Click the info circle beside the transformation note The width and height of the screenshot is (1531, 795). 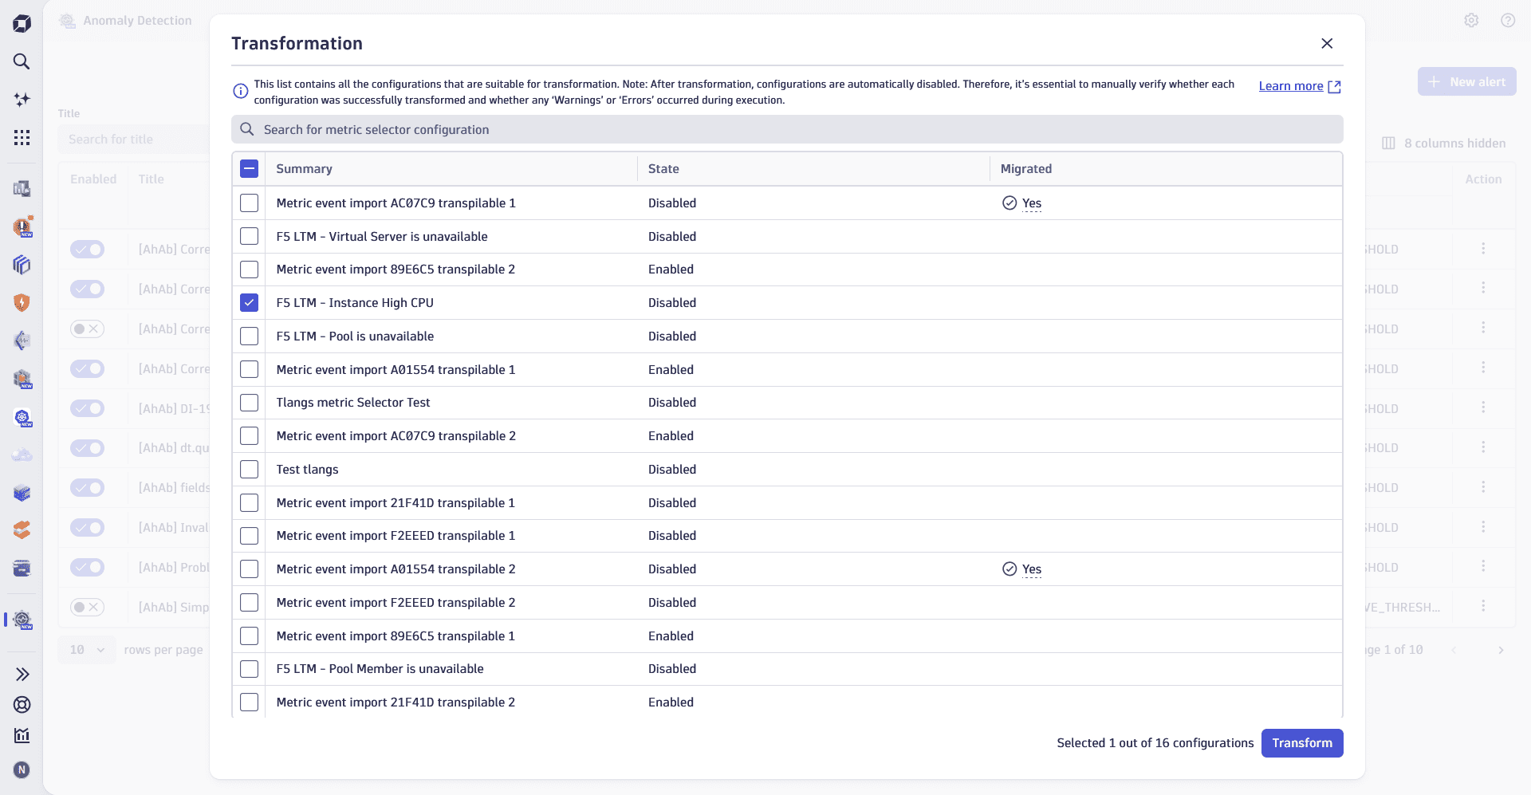(240, 91)
